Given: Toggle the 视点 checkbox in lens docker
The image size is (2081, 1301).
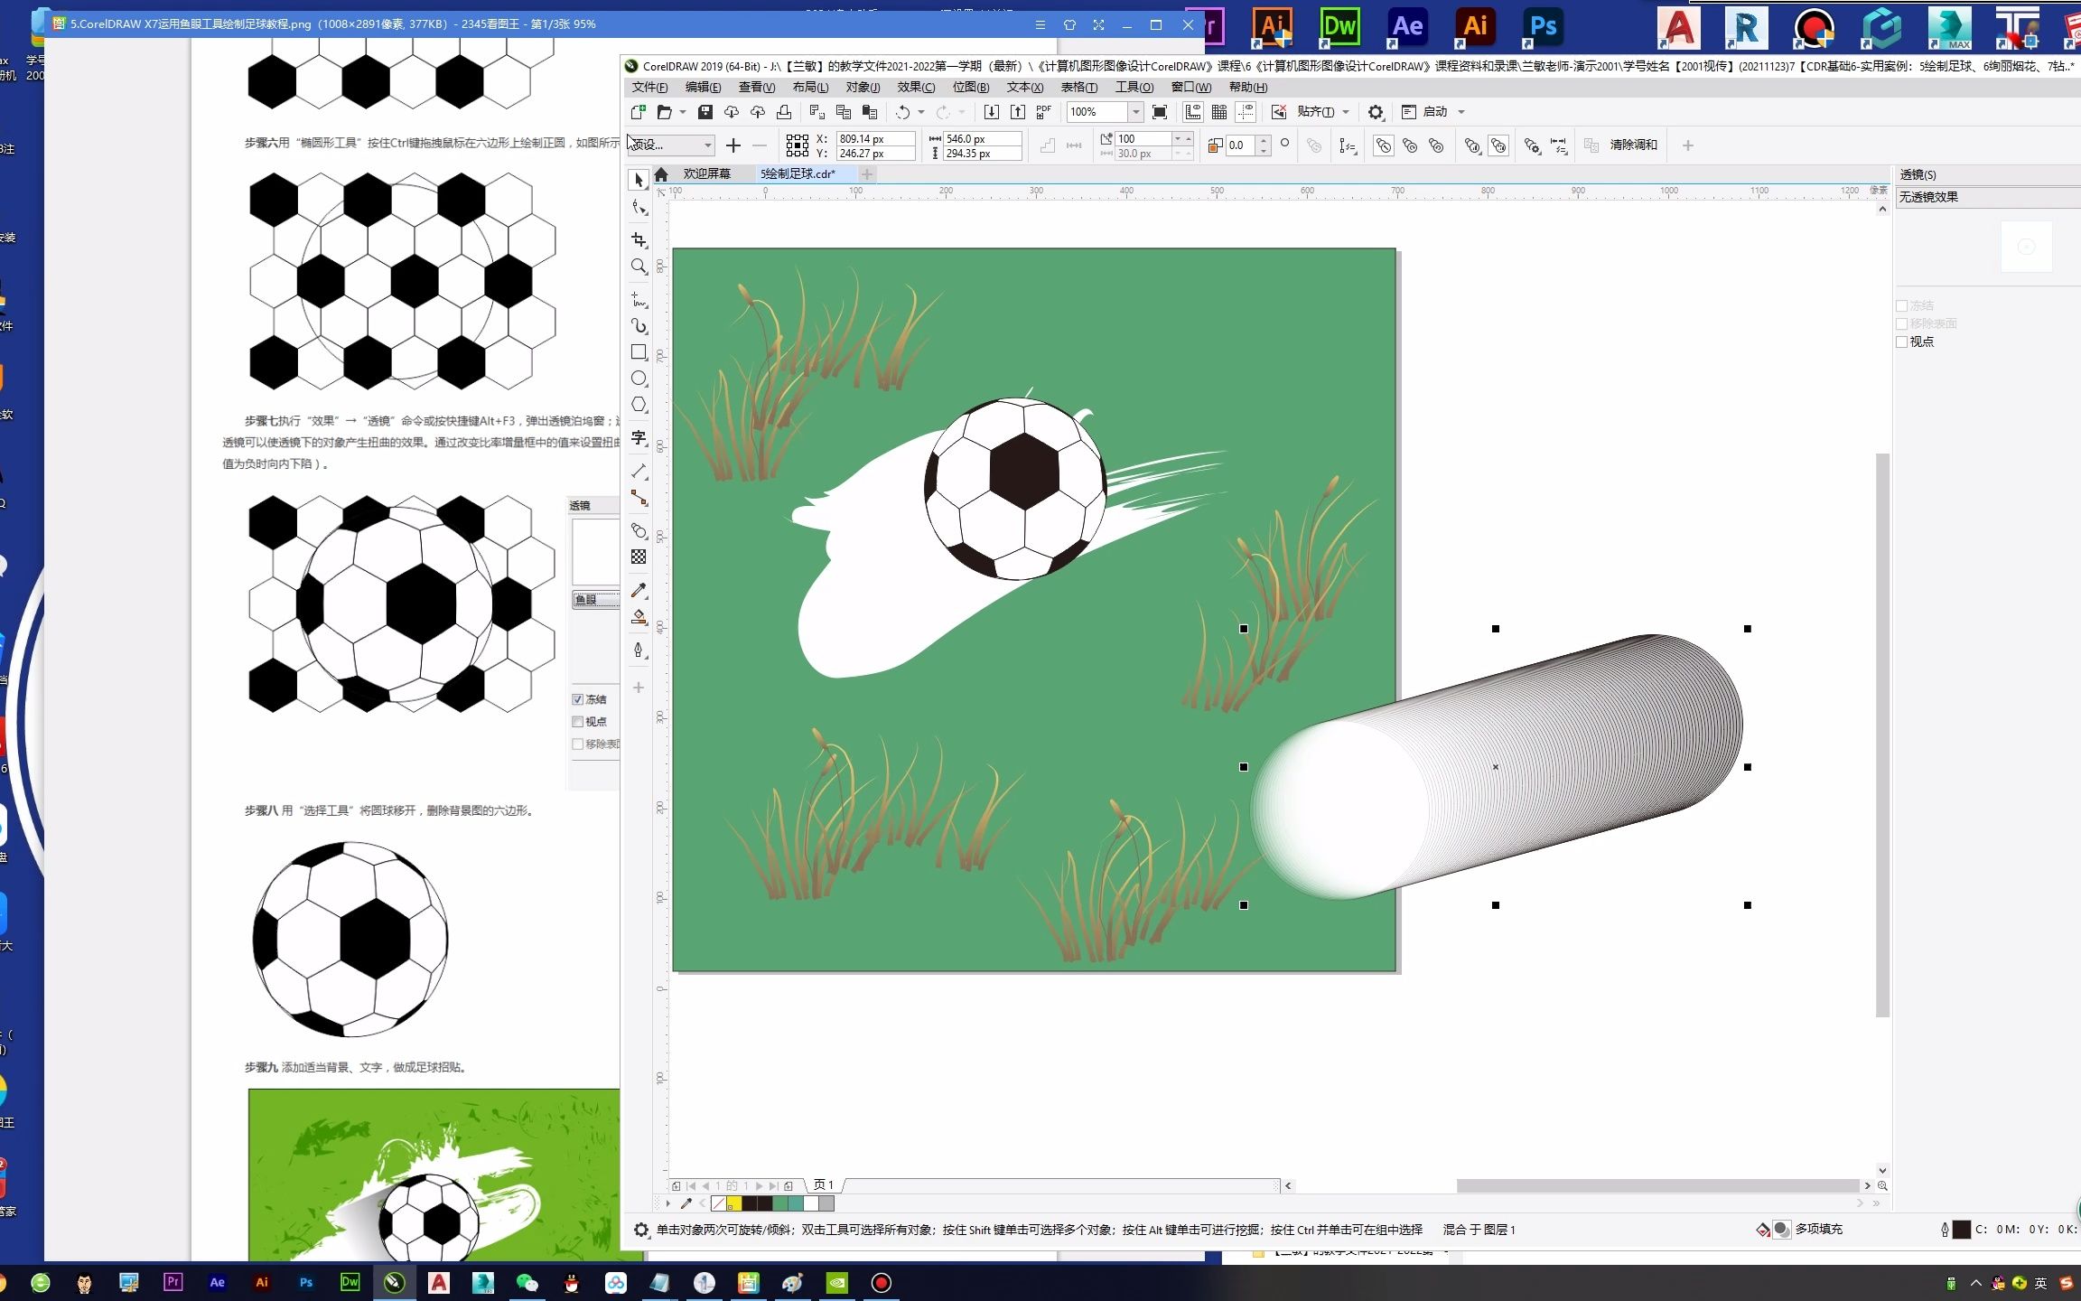Looking at the screenshot, I should (1901, 342).
